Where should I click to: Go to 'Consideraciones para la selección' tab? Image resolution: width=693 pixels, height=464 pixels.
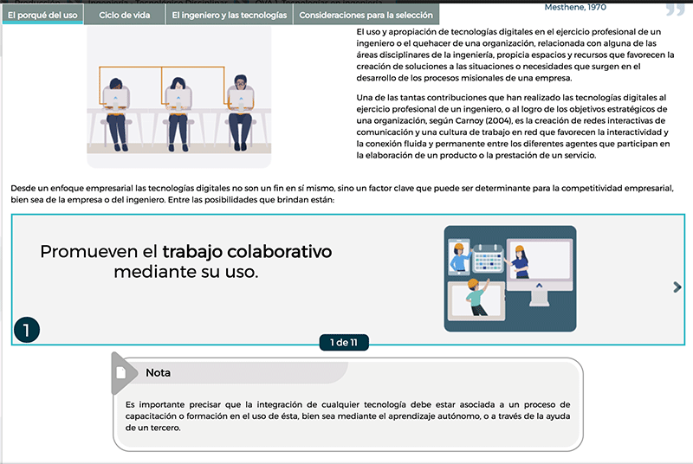click(366, 15)
